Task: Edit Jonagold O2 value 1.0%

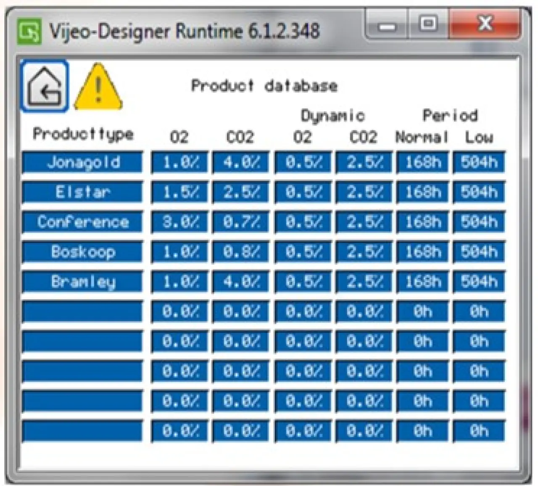Action: click(179, 162)
